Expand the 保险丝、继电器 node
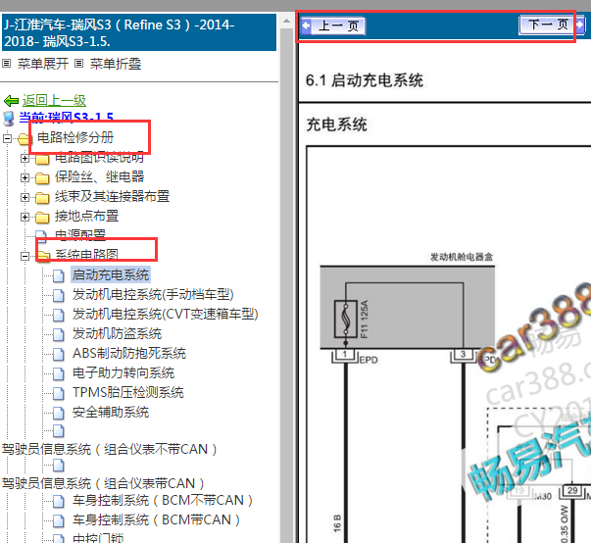The width and height of the screenshot is (591, 543). tap(25, 177)
